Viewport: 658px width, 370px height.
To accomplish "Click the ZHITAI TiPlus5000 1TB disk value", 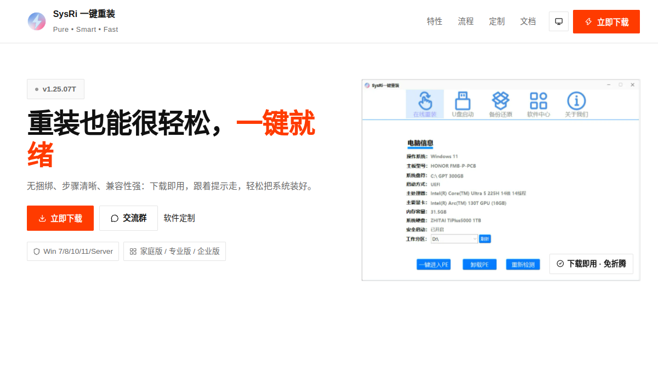I will [456, 220].
